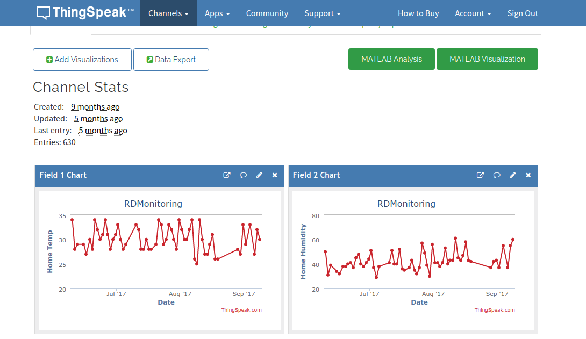
Task: Open Field 2 Chart in new window
Action: (480, 175)
